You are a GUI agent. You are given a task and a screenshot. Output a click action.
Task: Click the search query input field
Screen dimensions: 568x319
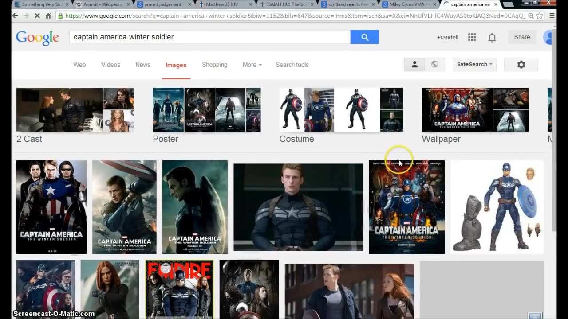click(209, 37)
